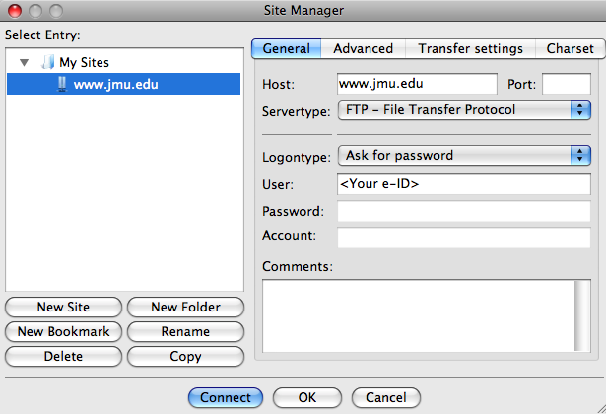
Task: Open the Charset tab
Action: (x=571, y=48)
